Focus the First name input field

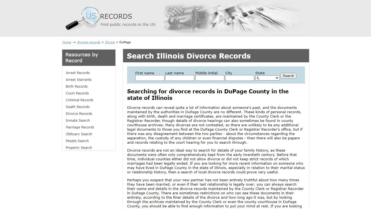tap(150, 78)
